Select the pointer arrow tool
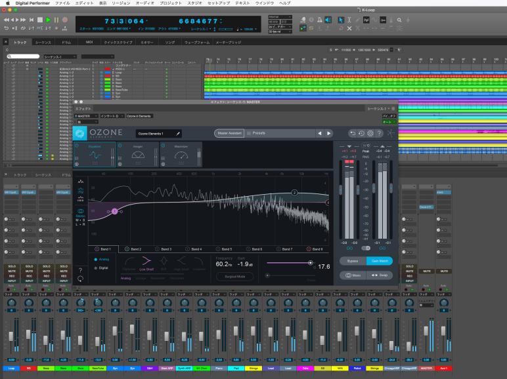507x379 pixels. click(340, 20)
